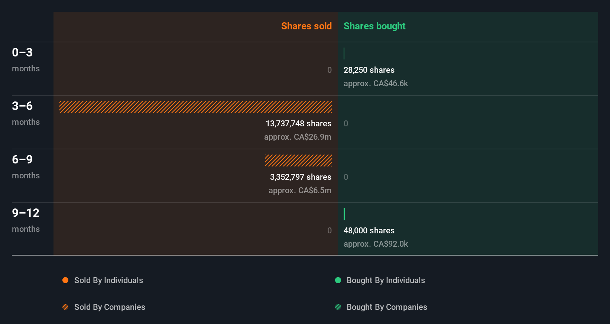Click the striped Bought By Companies legend icon

338,307
